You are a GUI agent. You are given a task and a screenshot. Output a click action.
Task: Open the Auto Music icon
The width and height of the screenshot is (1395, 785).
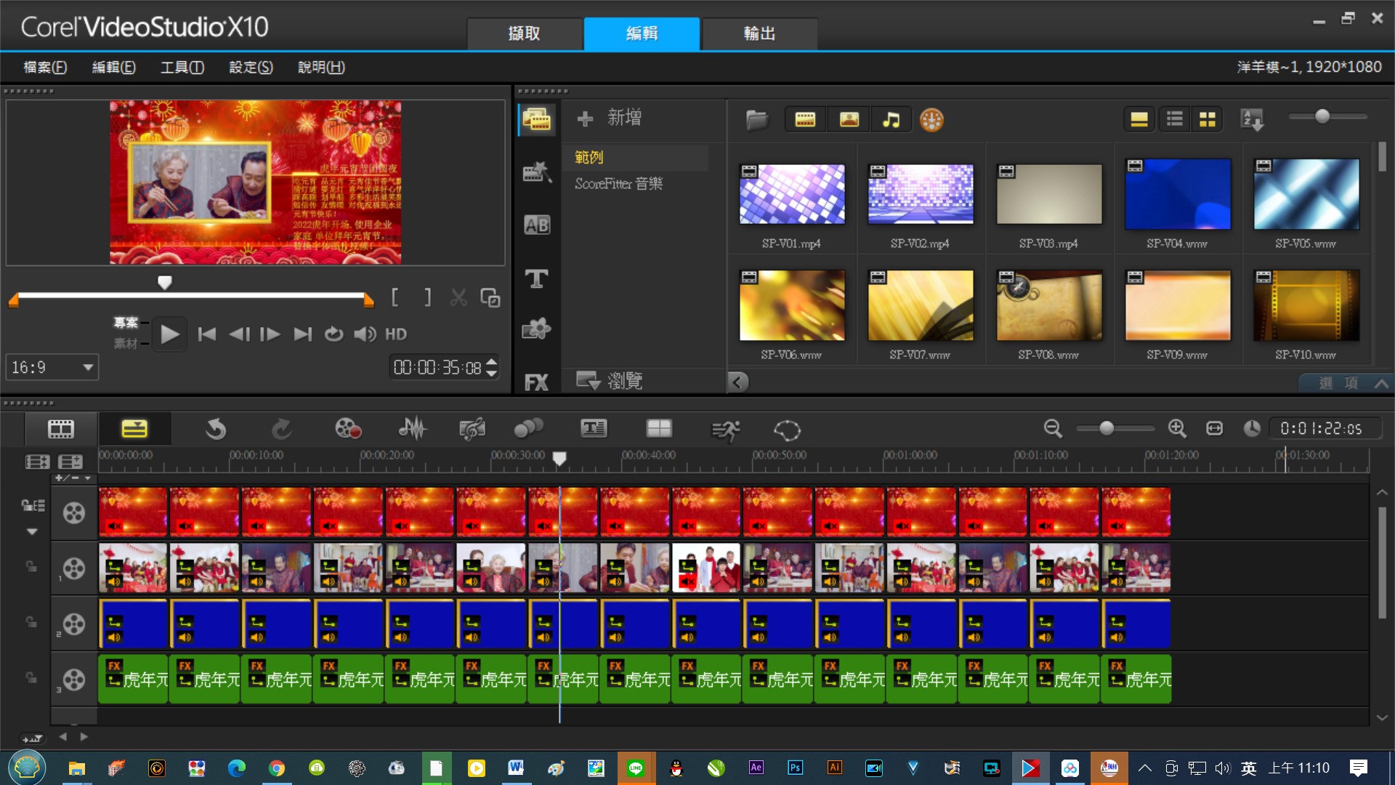[x=472, y=430]
